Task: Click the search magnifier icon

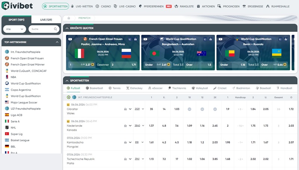Action: tap(55, 29)
